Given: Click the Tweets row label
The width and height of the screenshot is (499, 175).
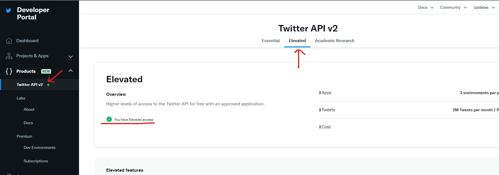Looking at the screenshot, I should coord(328,110).
